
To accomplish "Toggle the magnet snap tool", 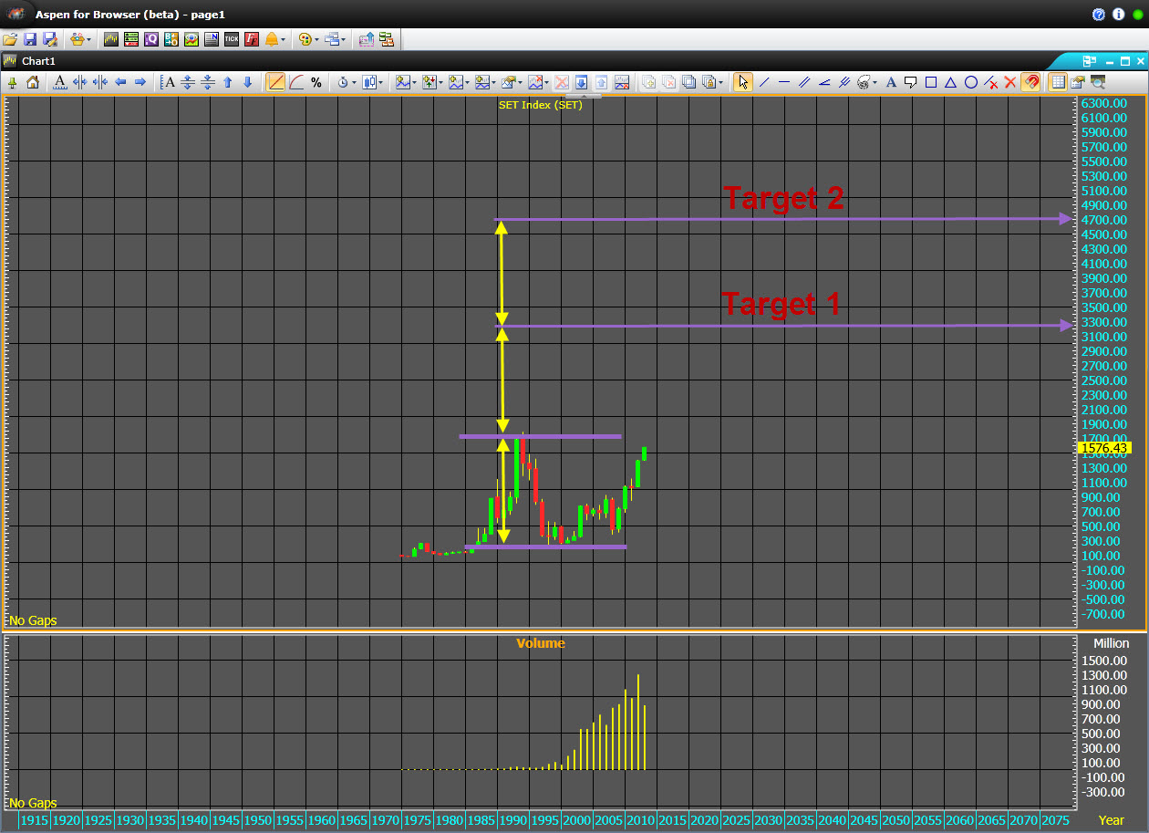I will pyautogui.click(x=1030, y=82).
